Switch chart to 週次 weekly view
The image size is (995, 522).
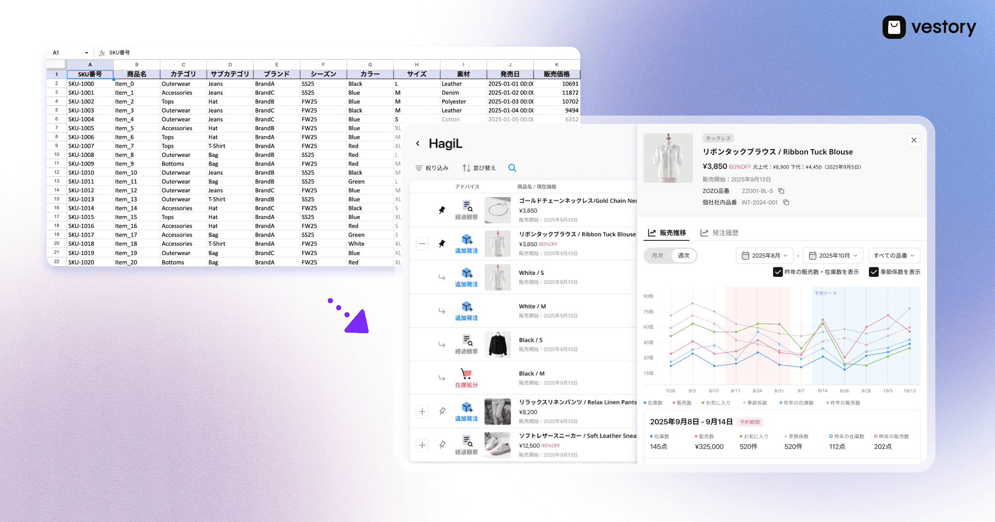684,256
